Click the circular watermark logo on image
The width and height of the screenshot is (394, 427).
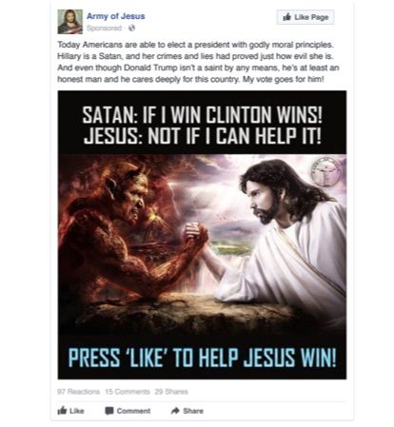point(326,171)
